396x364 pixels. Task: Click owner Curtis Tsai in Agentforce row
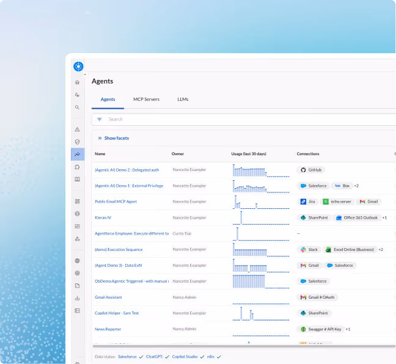tap(182, 233)
